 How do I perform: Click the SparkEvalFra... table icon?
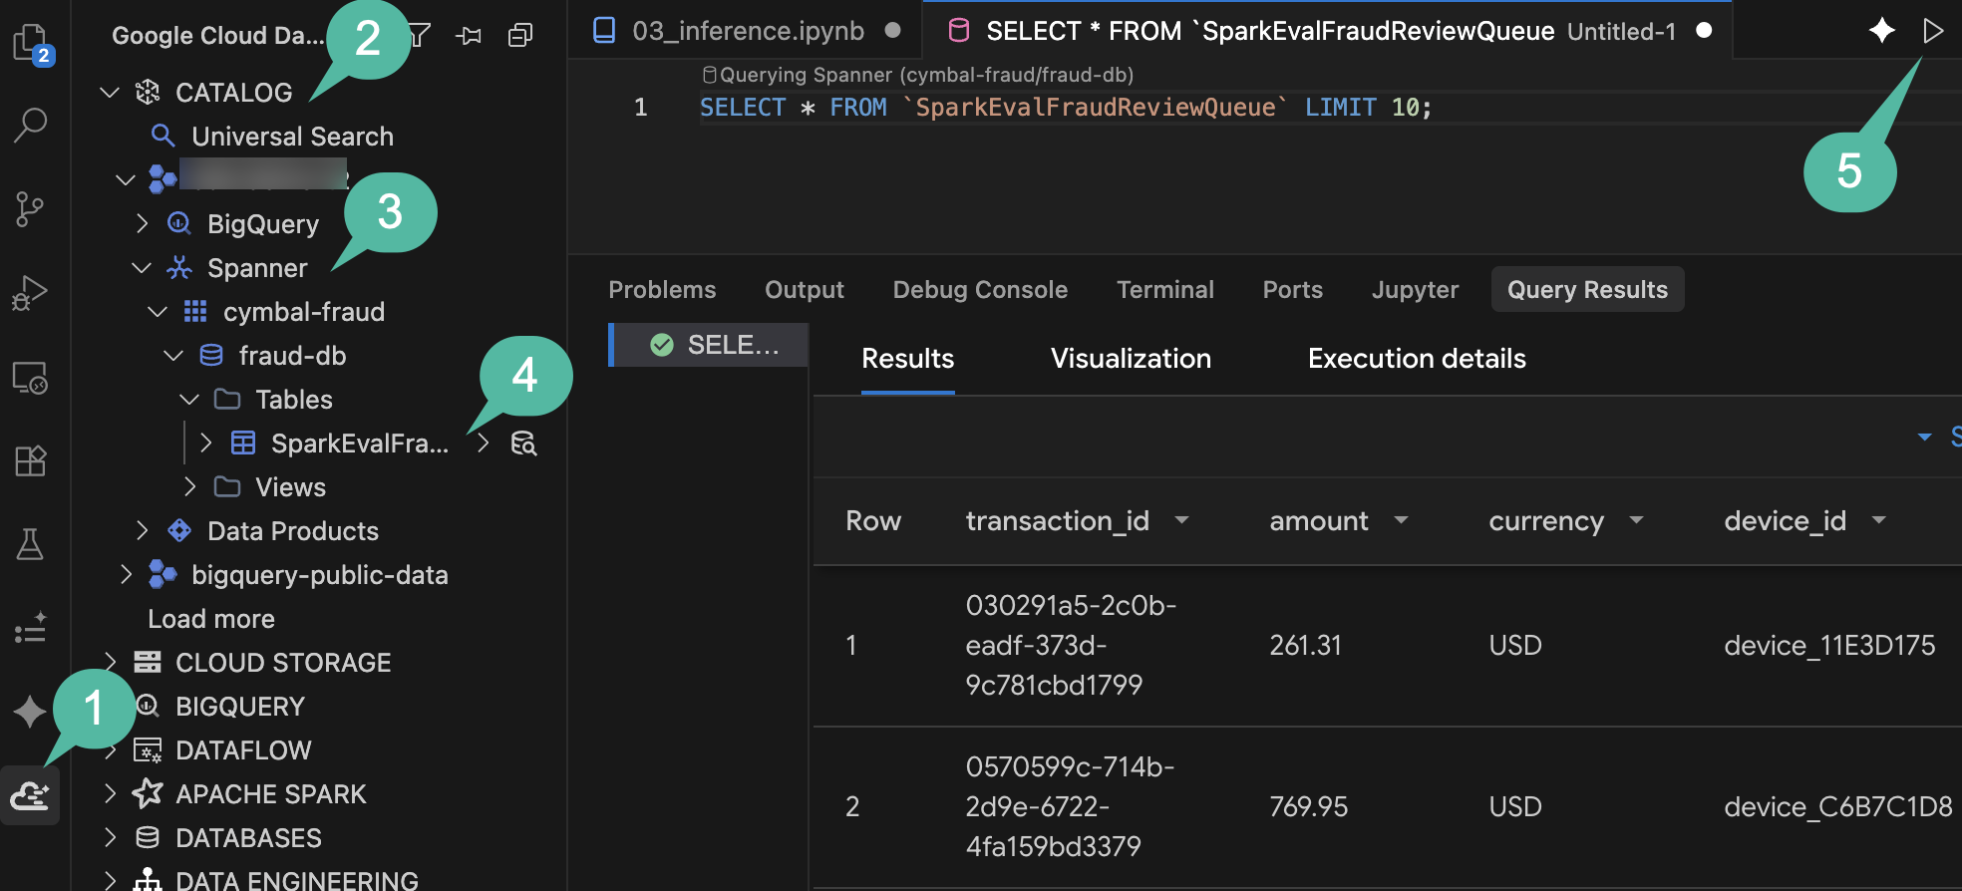click(243, 443)
